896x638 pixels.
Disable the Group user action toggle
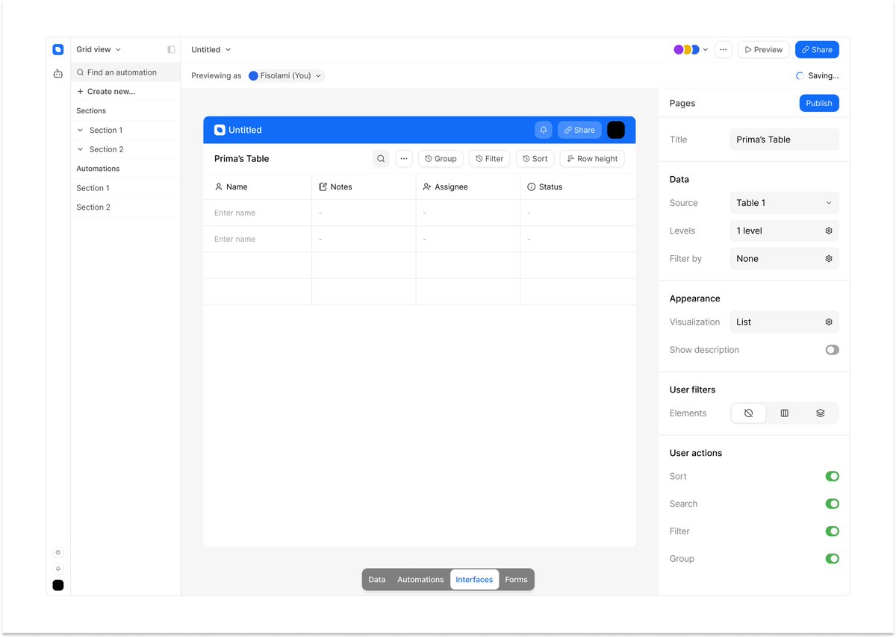click(x=832, y=559)
